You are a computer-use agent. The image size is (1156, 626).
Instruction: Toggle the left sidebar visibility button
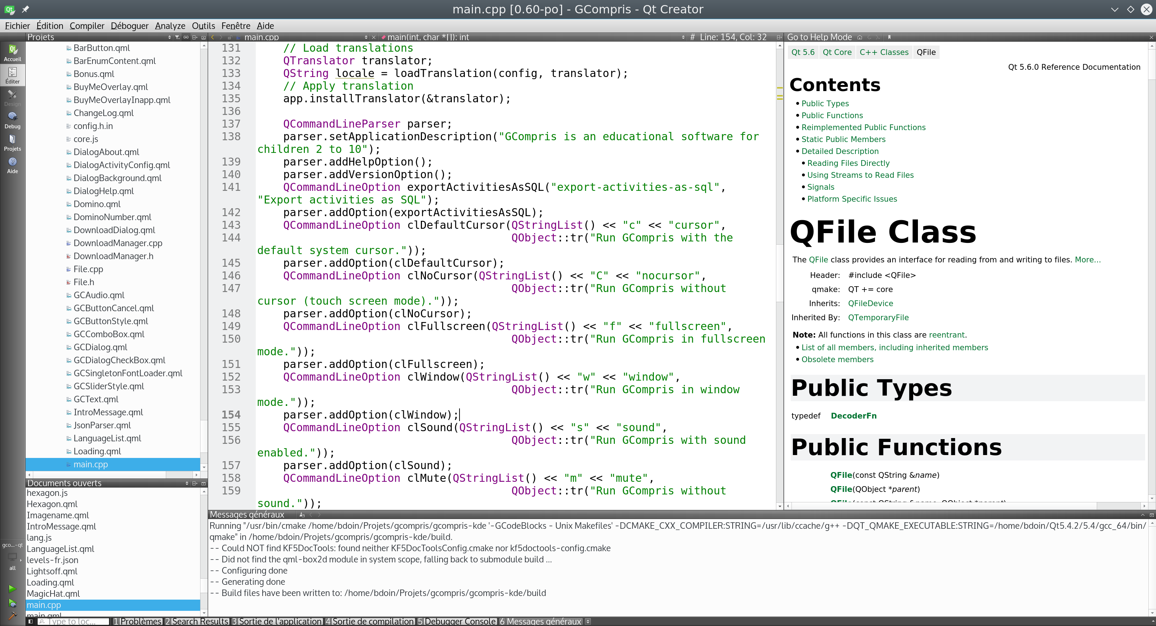tap(30, 622)
